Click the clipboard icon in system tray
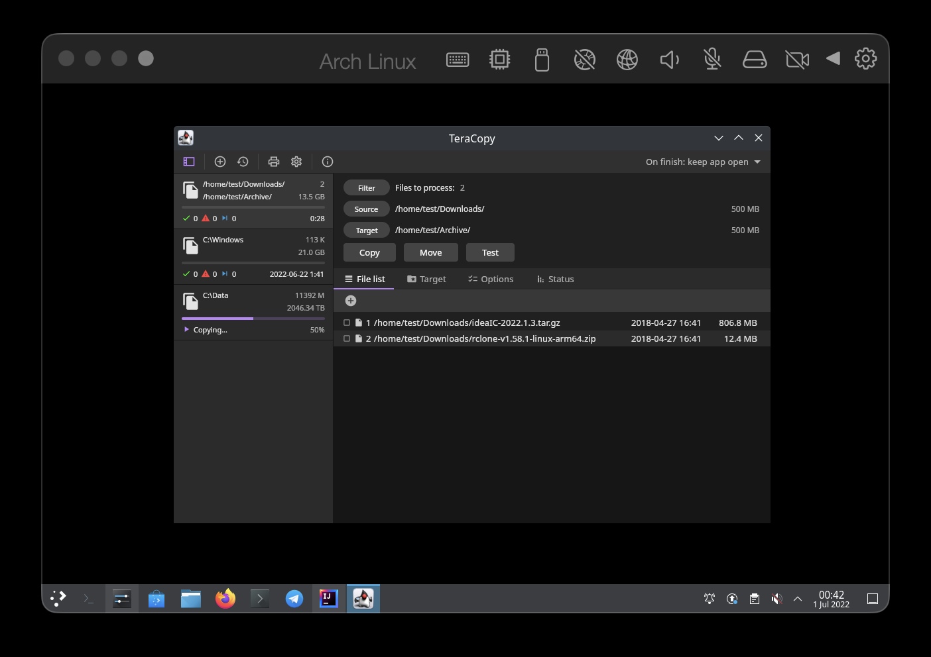 (x=755, y=599)
